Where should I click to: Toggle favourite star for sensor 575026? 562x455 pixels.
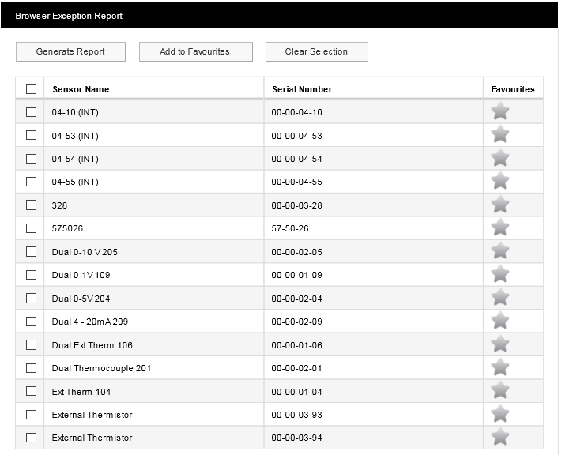click(x=500, y=227)
